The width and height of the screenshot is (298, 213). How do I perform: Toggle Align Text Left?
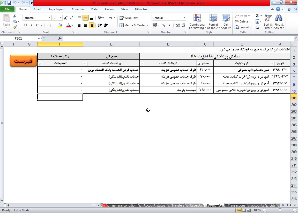(80, 25)
